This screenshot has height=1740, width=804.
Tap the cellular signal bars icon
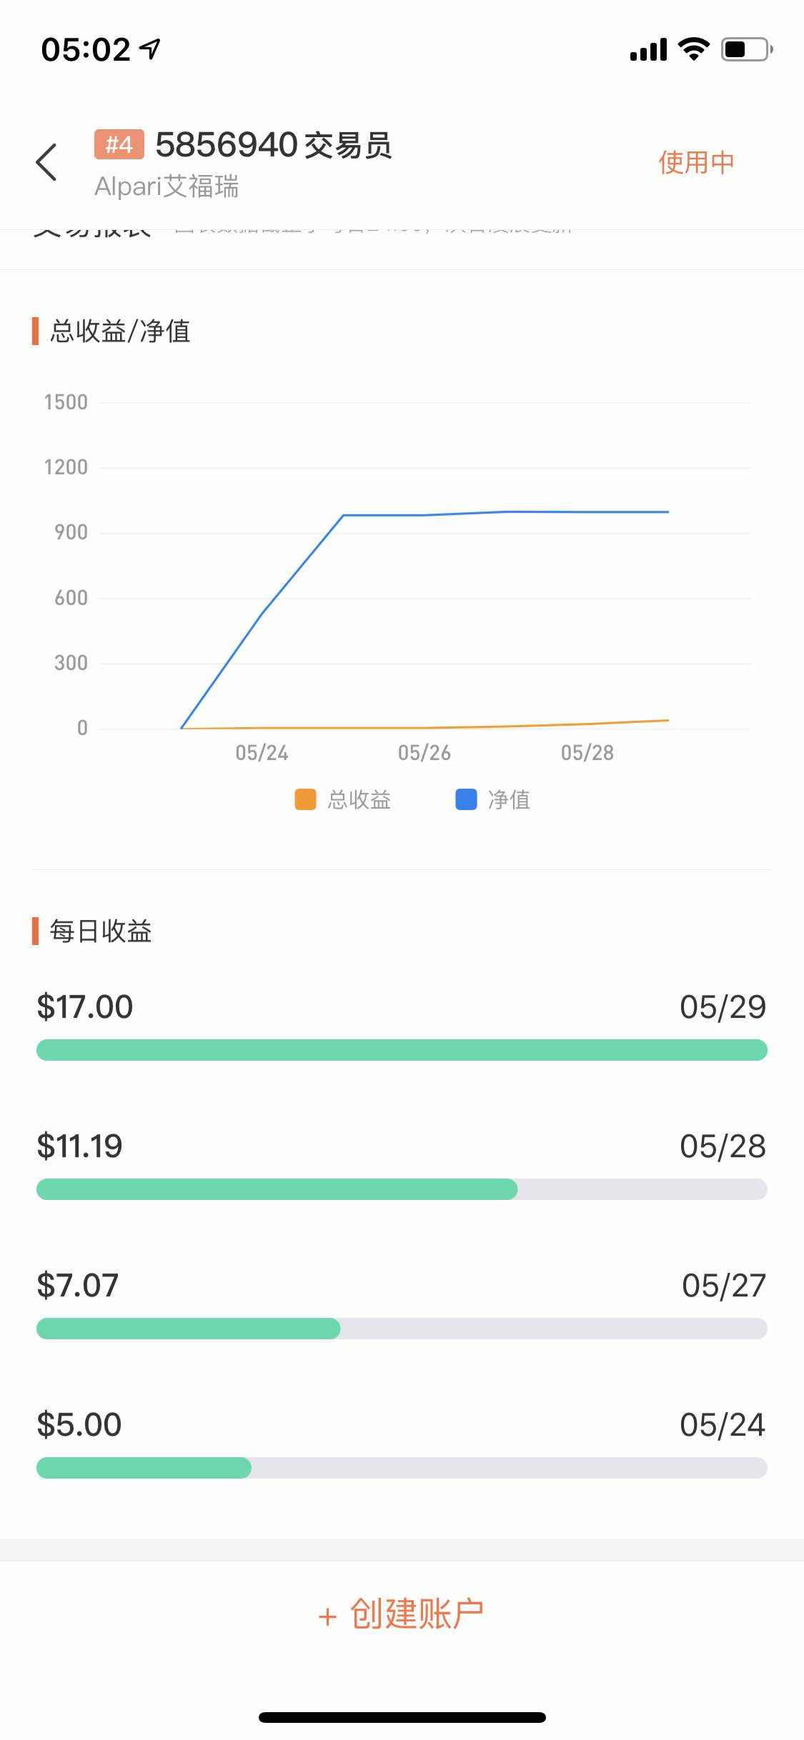[648, 50]
